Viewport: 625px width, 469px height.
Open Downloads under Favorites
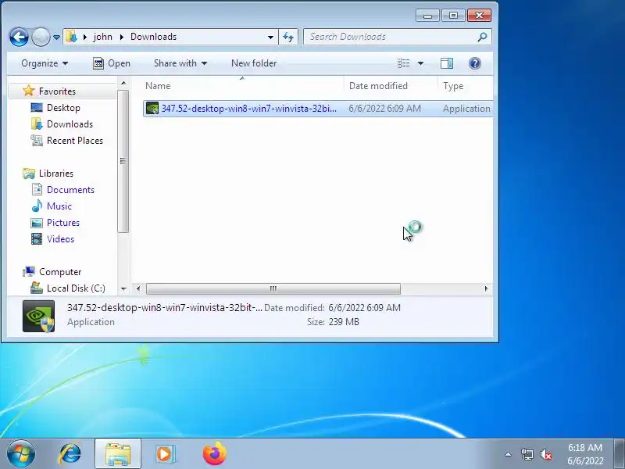[70, 124]
